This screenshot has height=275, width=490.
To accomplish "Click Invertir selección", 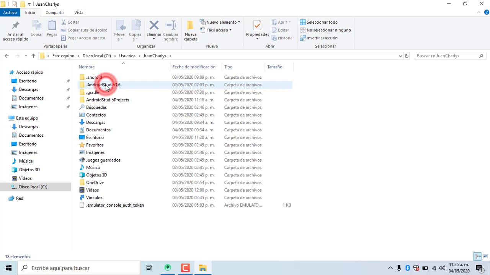I will pyautogui.click(x=318, y=38).
